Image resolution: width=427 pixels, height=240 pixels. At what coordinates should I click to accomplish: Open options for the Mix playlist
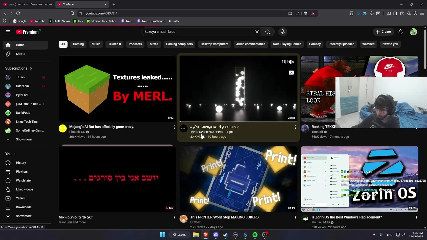coord(174,218)
